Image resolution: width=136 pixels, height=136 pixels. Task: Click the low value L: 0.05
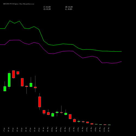click(x=69, y=9)
